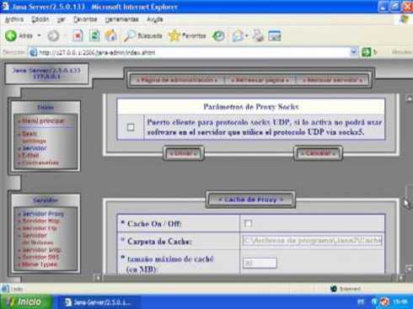This screenshot has height=309, width=413.
Task: Open the Basic settings link
Action: pos(33,137)
